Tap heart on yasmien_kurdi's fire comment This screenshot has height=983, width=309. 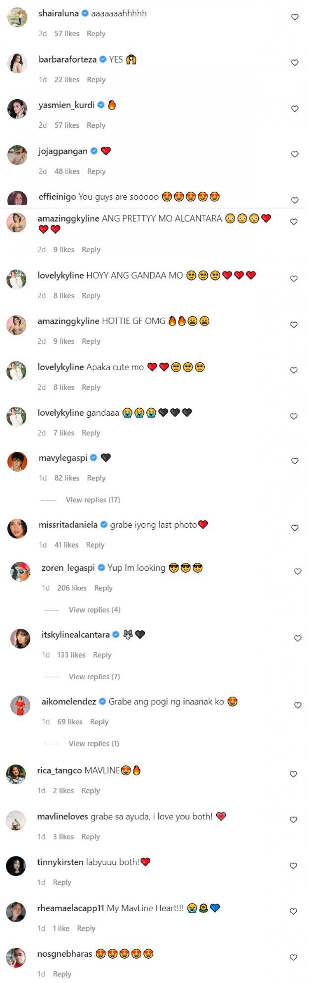coord(295,108)
